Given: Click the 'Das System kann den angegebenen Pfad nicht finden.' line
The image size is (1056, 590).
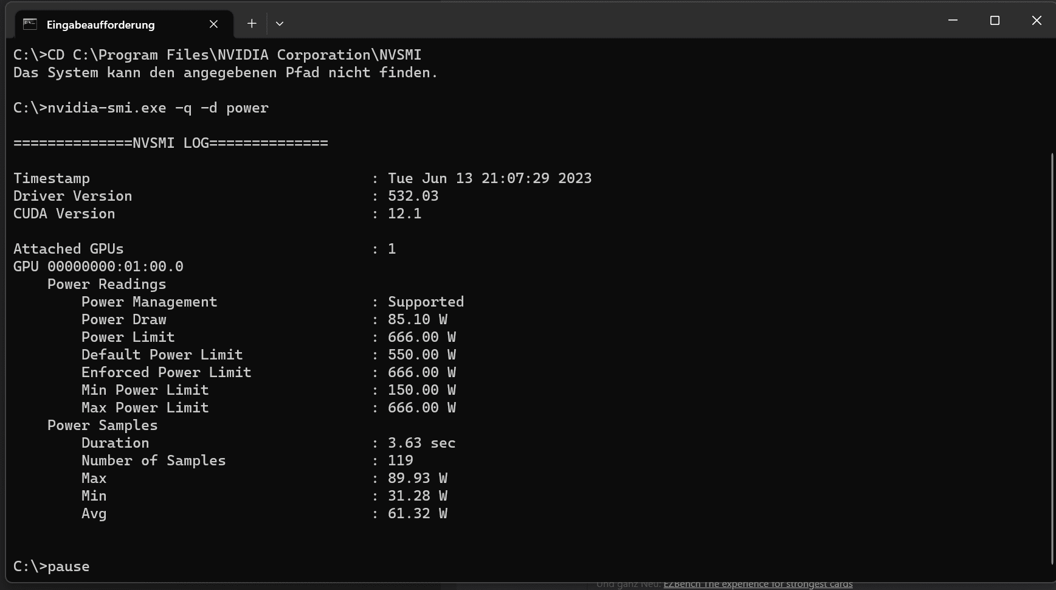Looking at the screenshot, I should click(x=226, y=73).
